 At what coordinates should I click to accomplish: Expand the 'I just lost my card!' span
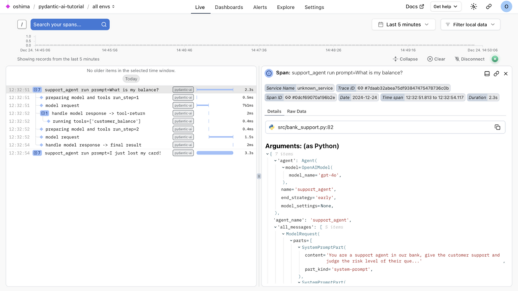37,153
